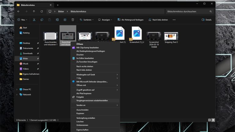This screenshot has height=132, width=235.
Task: Expand the Dieser PC tree node
Action: (x=17, y=90)
